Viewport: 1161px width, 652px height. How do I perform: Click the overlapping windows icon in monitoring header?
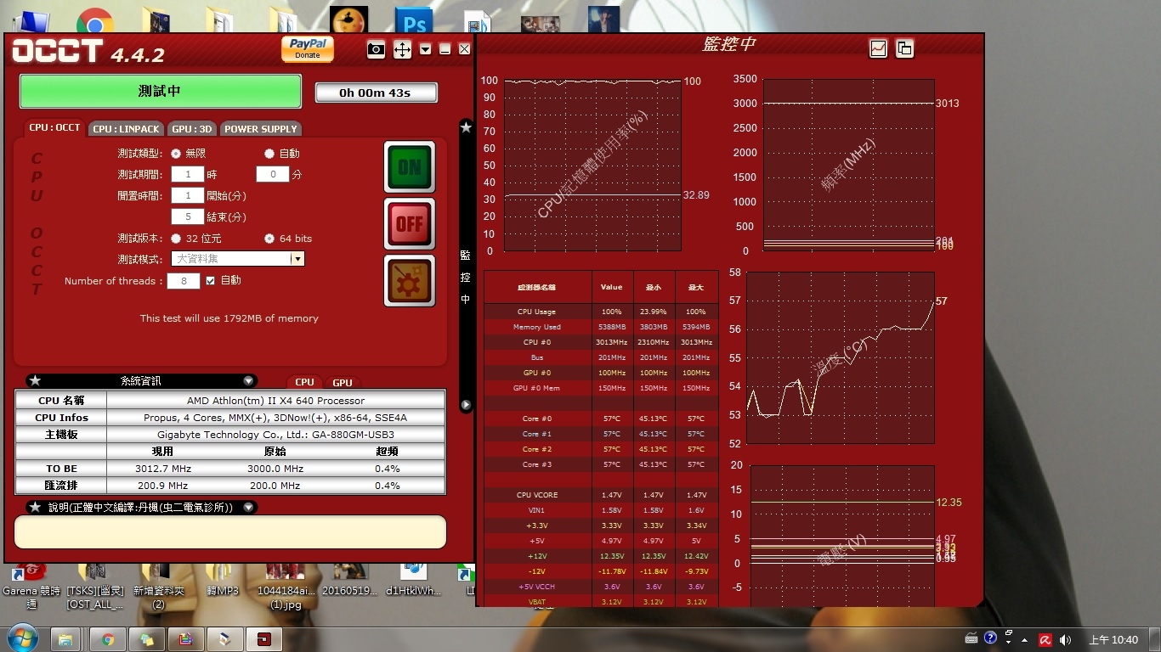click(x=904, y=48)
